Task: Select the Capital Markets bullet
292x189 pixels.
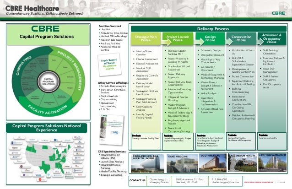Action: click(108, 96)
